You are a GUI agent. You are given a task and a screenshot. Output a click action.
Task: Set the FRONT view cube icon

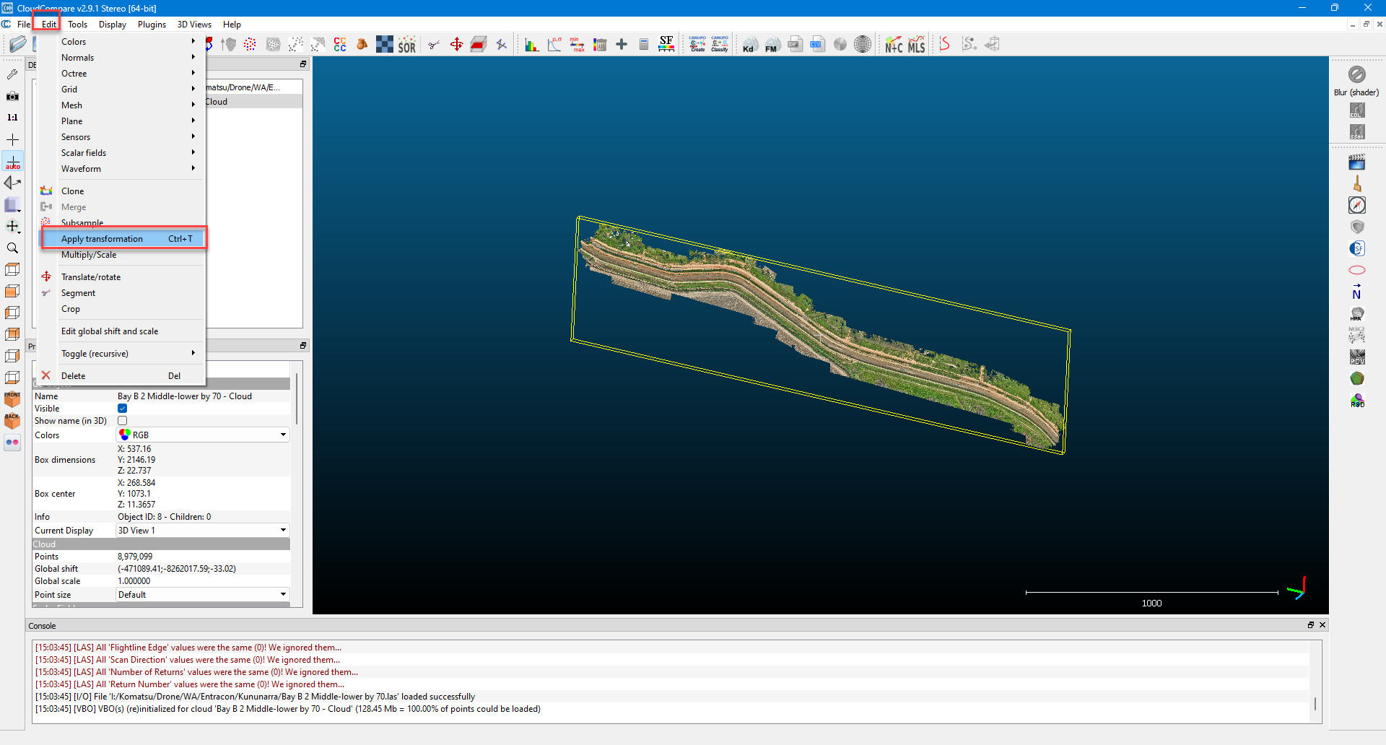pyautogui.click(x=12, y=399)
